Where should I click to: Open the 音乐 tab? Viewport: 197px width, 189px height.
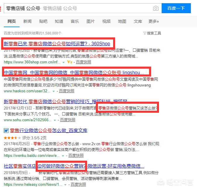[x=75, y=21]
